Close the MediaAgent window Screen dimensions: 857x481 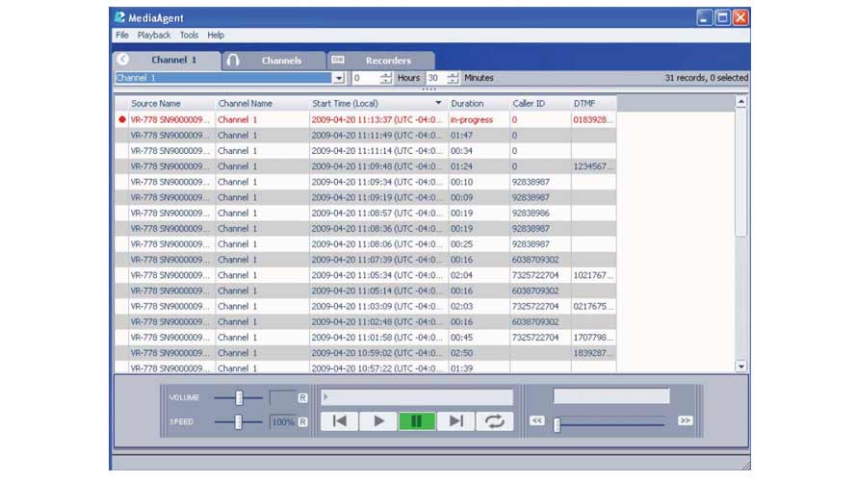tap(740, 17)
